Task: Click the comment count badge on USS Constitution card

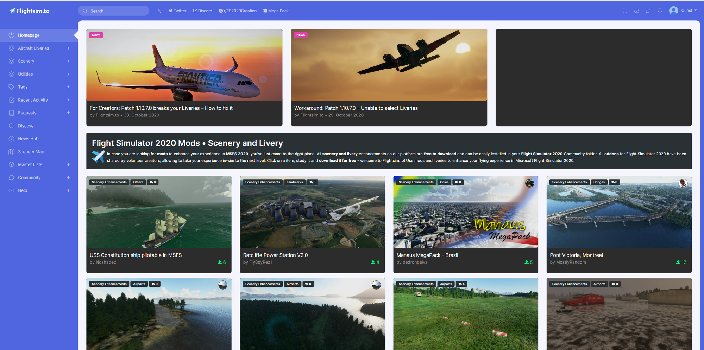Action: click(x=153, y=182)
